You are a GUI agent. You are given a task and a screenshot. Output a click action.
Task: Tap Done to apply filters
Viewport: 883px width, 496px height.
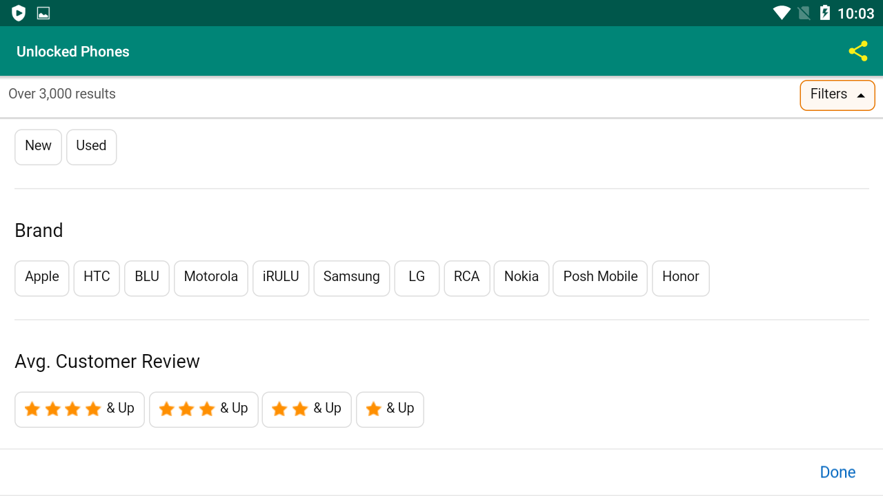(x=837, y=473)
